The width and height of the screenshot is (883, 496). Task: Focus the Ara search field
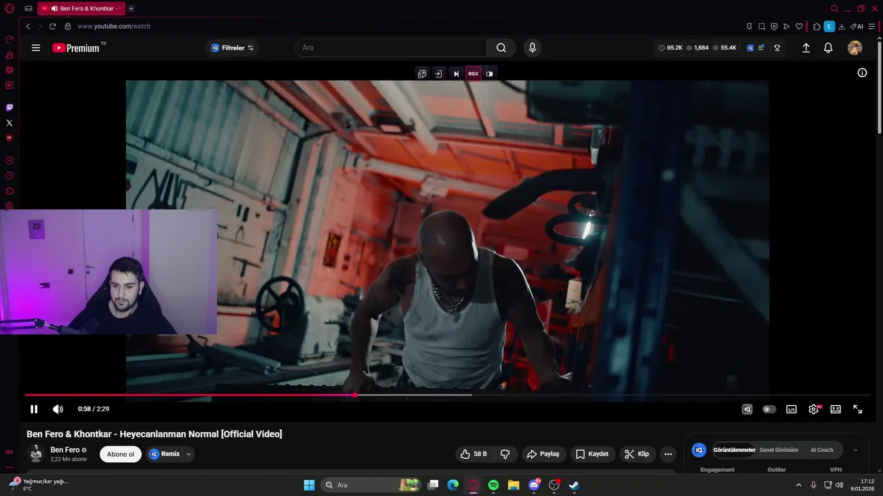point(390,48)
